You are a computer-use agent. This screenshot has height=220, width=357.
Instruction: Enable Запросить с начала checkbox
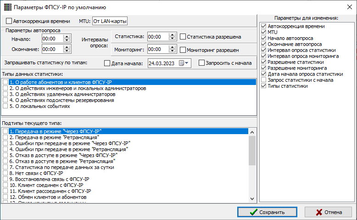click(201, 63)
